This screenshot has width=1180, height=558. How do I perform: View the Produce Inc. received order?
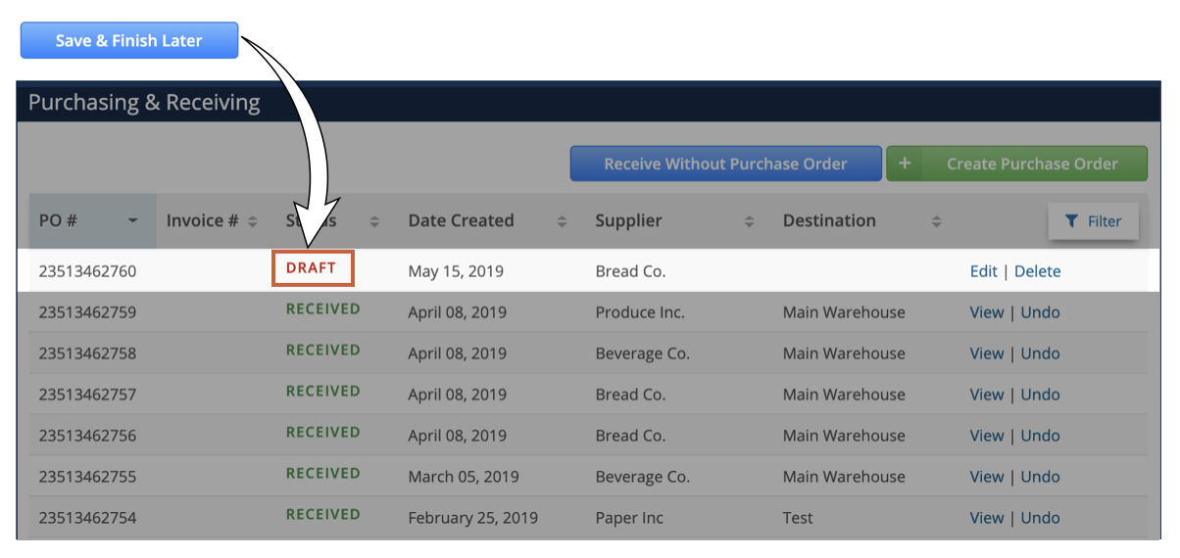click(987, 312)
